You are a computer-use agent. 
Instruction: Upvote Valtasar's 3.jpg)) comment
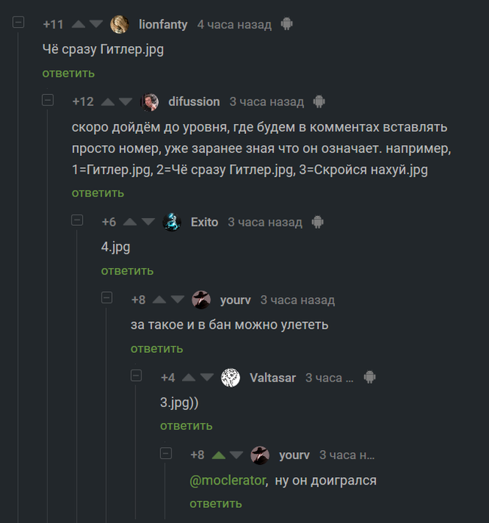pyautogui.click(x=189, y=378)
